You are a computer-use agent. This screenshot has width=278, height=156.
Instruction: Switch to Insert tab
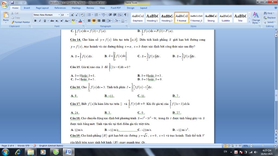pyautogui.click(x=27, y=8)
